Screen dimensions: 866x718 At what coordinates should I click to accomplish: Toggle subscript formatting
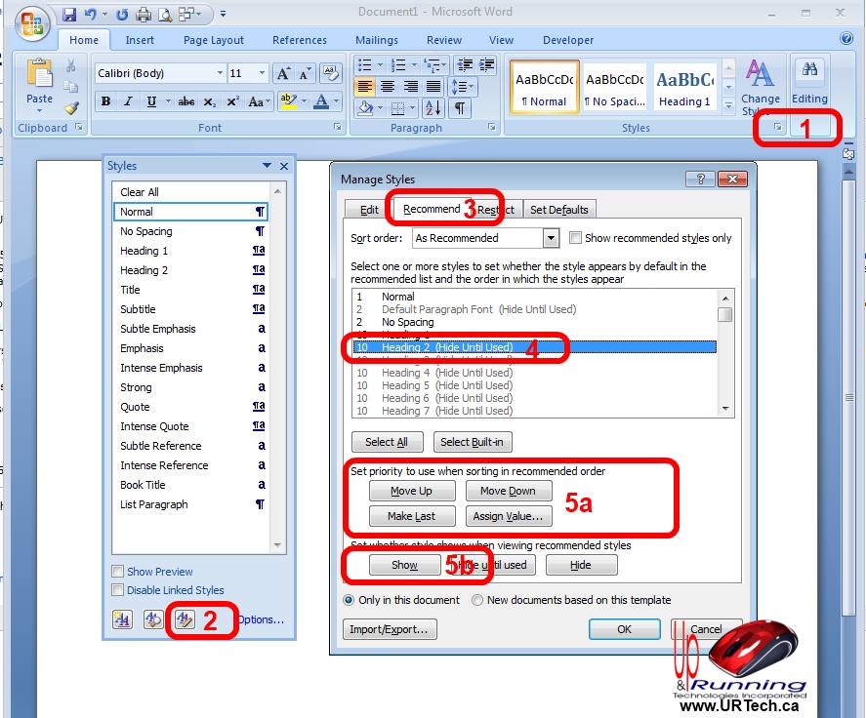(x=208, y=102)
